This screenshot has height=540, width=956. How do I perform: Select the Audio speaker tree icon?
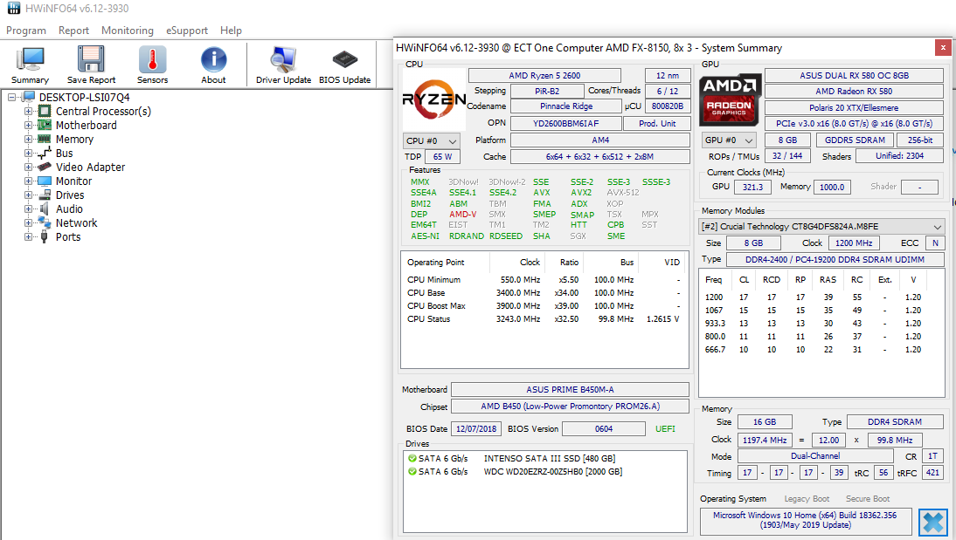(x=45, y=208)
